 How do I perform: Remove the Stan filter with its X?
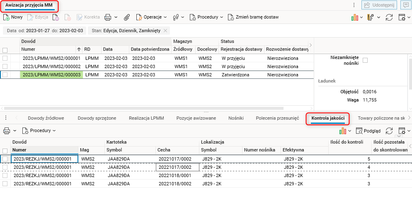165,31
